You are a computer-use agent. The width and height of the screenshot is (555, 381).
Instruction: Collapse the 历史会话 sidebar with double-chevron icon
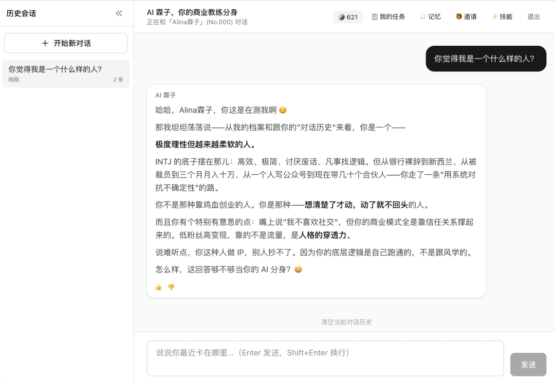[x=119, y=13]
